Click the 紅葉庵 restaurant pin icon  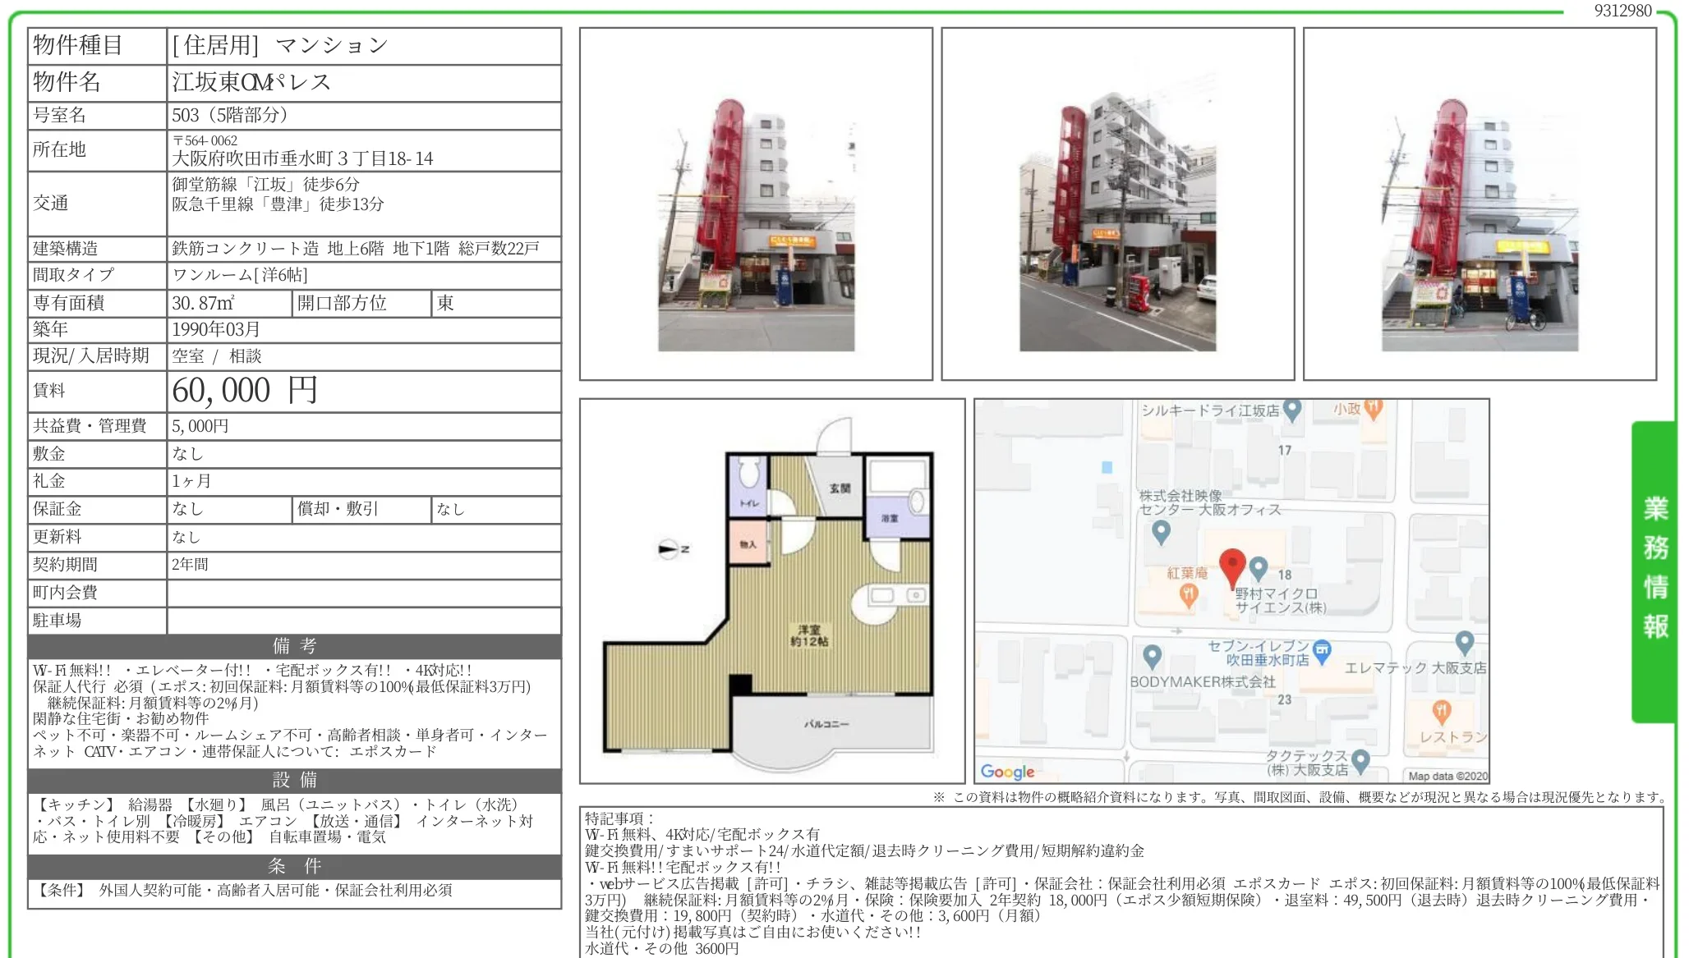click(1188, 594)
